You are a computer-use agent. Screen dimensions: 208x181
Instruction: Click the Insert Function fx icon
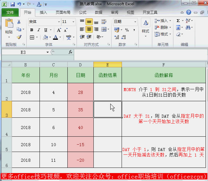pyautogui.click(x=70, y=52)
